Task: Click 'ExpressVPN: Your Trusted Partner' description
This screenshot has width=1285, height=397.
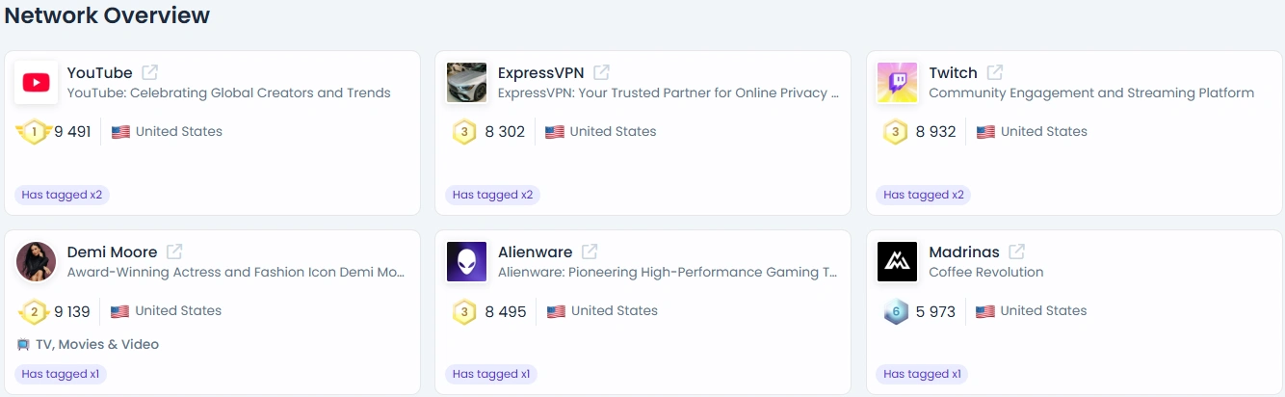Action: pyautogui.click(x=668, y=93)
